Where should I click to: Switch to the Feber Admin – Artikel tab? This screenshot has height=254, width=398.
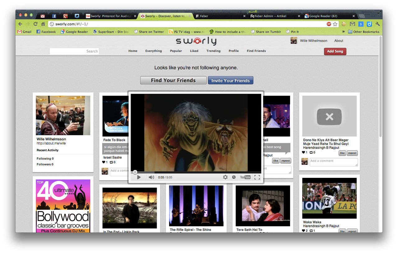pyautogui.click(x=275, y=16)
